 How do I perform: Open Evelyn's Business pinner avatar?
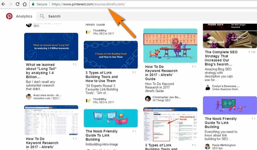[208, 88]
